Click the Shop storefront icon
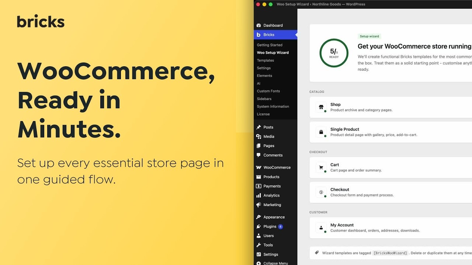This screenshot has height=265, width=472. point(321,107)
